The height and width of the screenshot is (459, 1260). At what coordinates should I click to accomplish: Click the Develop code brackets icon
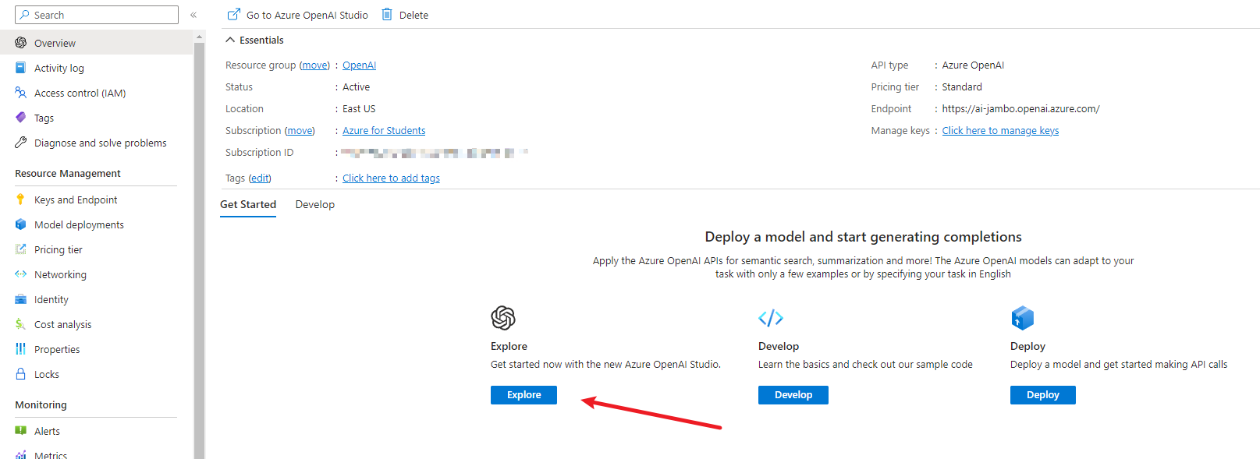click(x=771, y=318)
